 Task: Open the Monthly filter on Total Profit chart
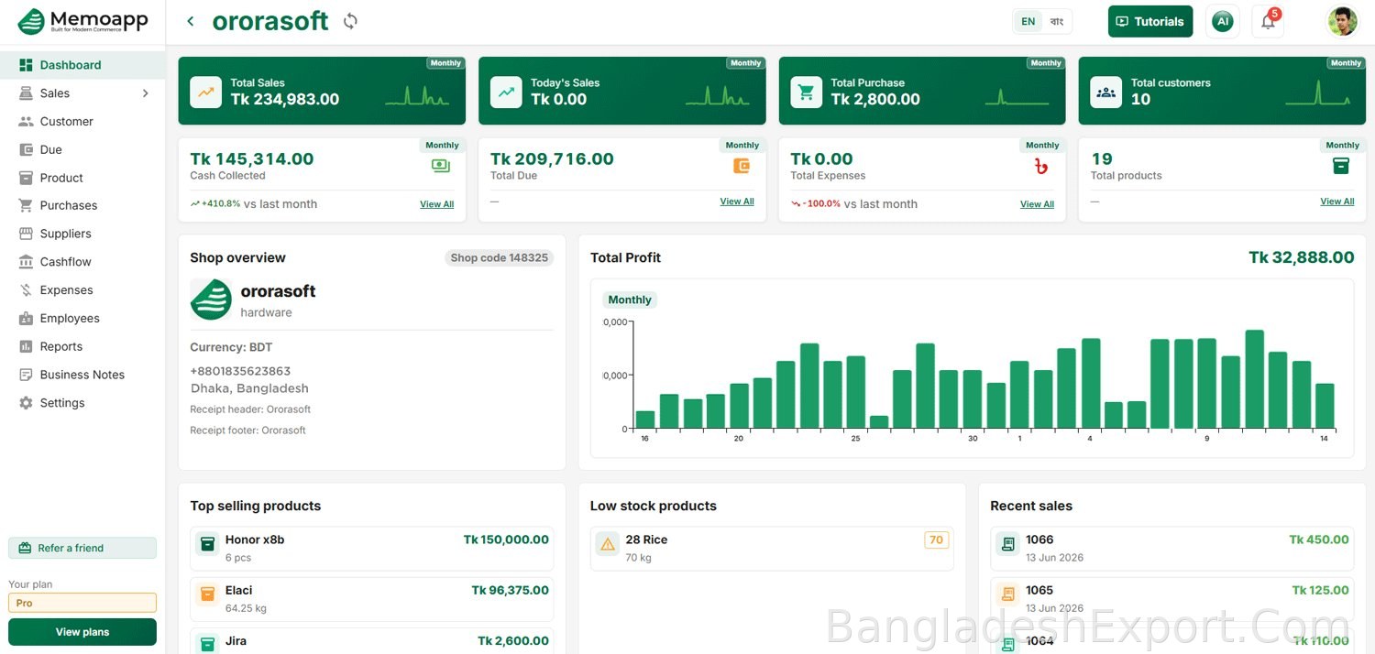[630, 300]
